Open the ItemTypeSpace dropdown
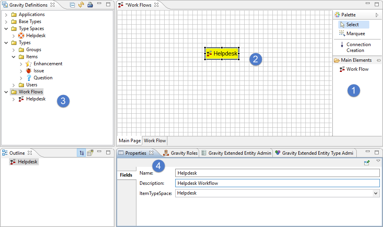Image resolution: width=383 pixels, height=227 pixels. click(x=376, y=193)
